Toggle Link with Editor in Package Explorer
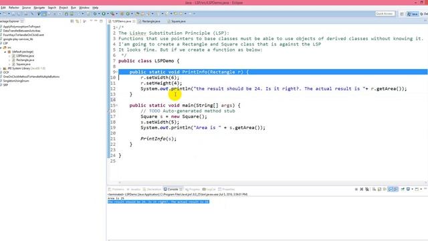 pyautogui.click(x=78, y=21)
